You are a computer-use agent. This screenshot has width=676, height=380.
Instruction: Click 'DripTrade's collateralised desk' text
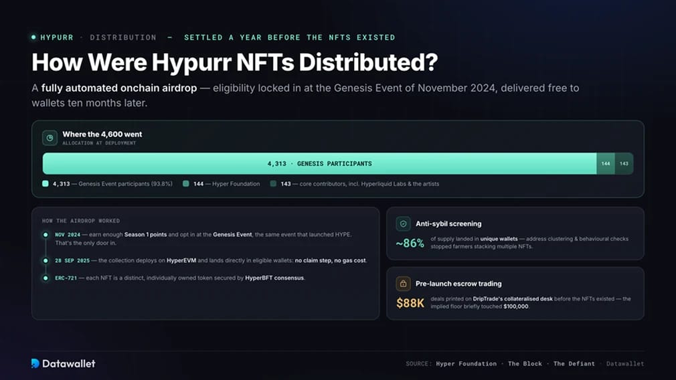513,298
